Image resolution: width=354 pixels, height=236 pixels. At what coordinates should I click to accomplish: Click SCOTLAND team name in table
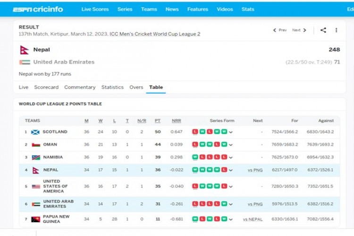55,132
